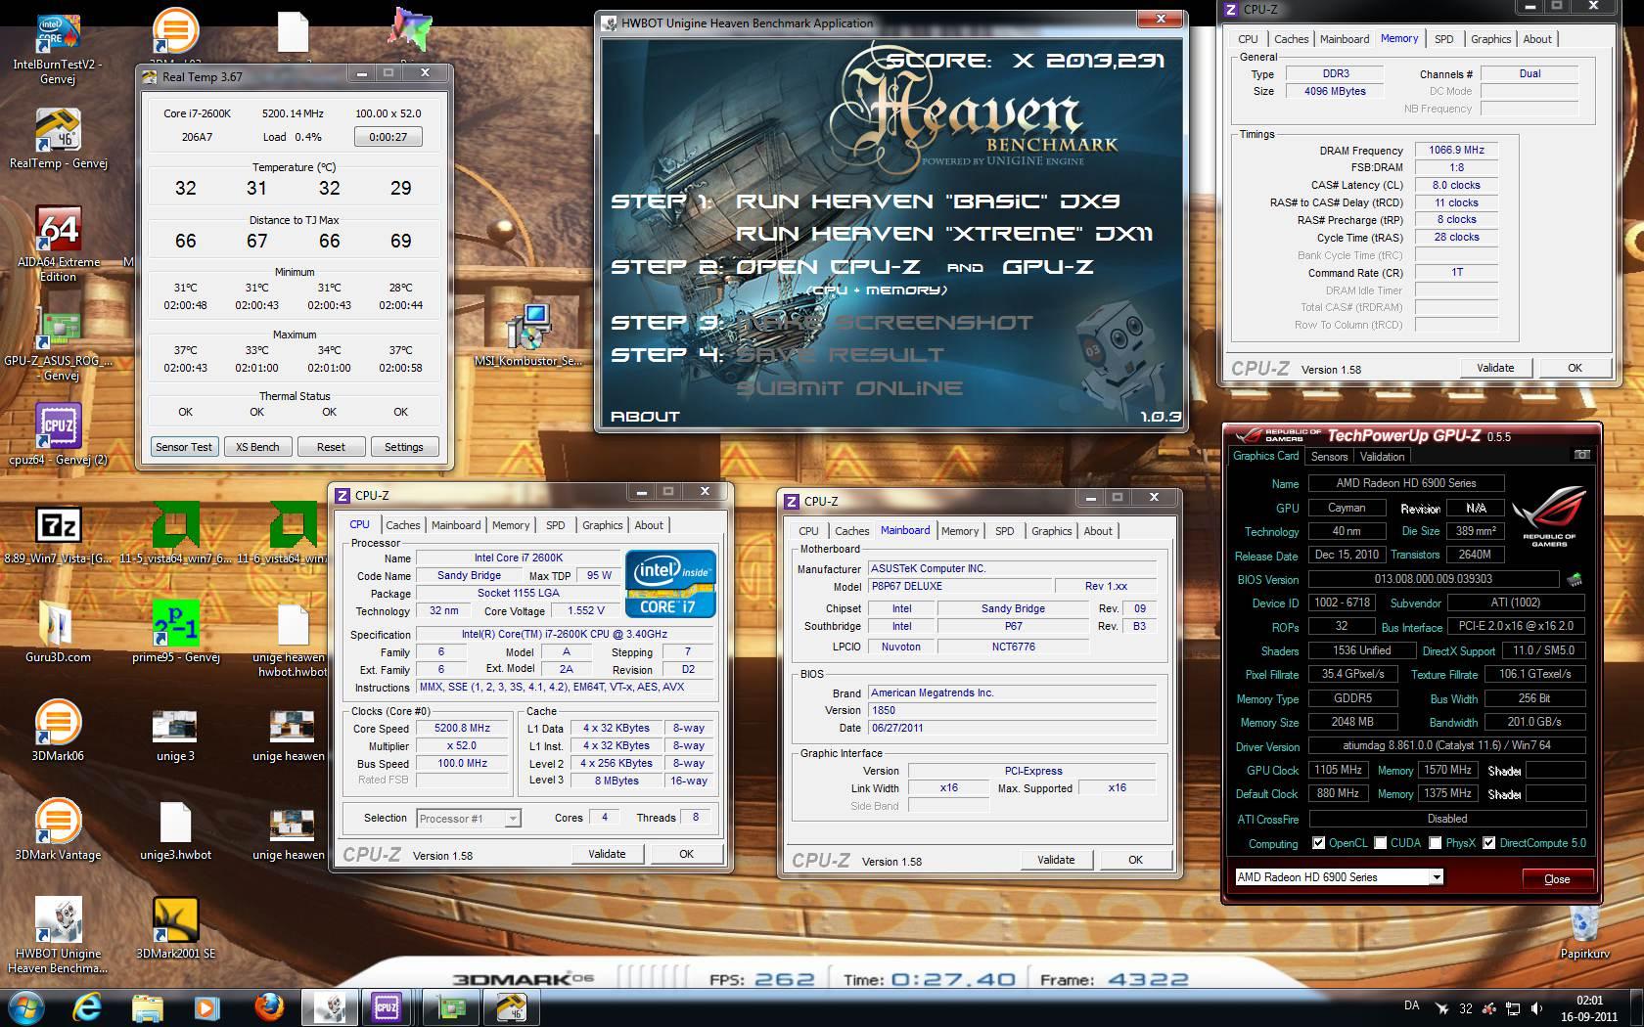Viewport: 1644px width, 1027px height.
Task: Open the cpuz64 desktop shortcut
Action: (58, 433)
